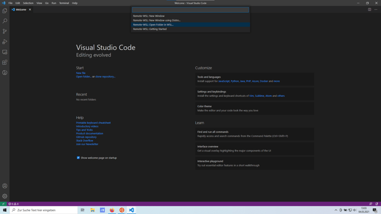Open the Source Control view
The width and height of the screenshot is (381, 214).
(x=4, y=32)
